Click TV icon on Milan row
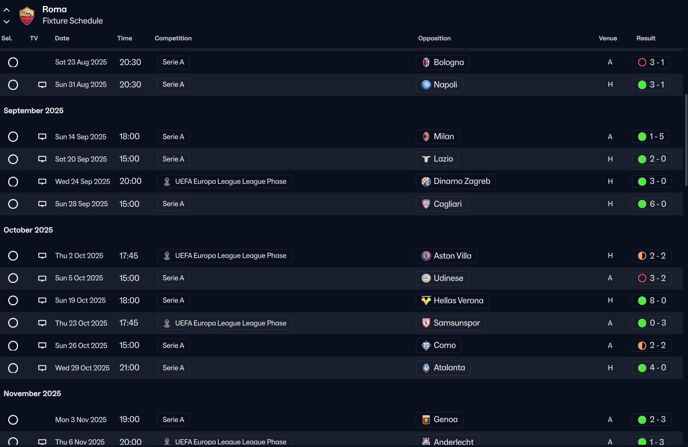 [42, 137]
